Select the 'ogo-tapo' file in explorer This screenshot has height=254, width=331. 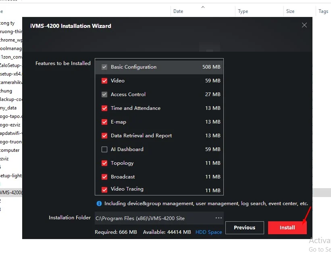tap(11, 116)
